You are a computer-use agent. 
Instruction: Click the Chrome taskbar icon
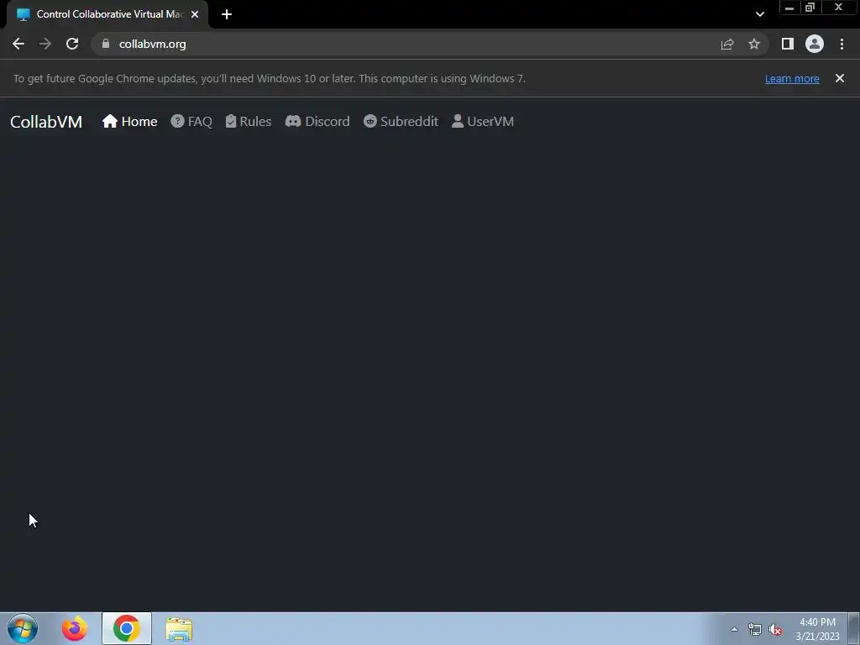pos(127,628)
